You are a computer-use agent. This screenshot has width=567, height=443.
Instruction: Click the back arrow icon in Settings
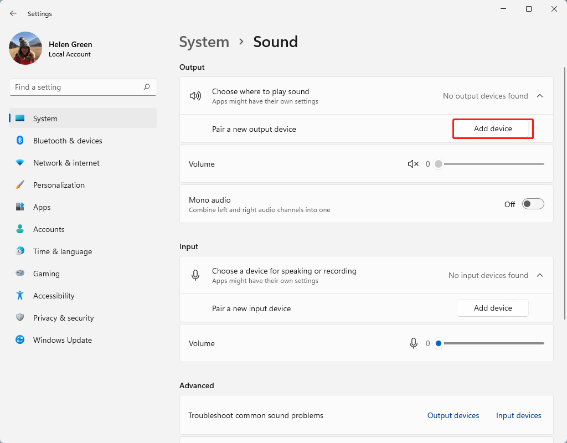(13, 13)
